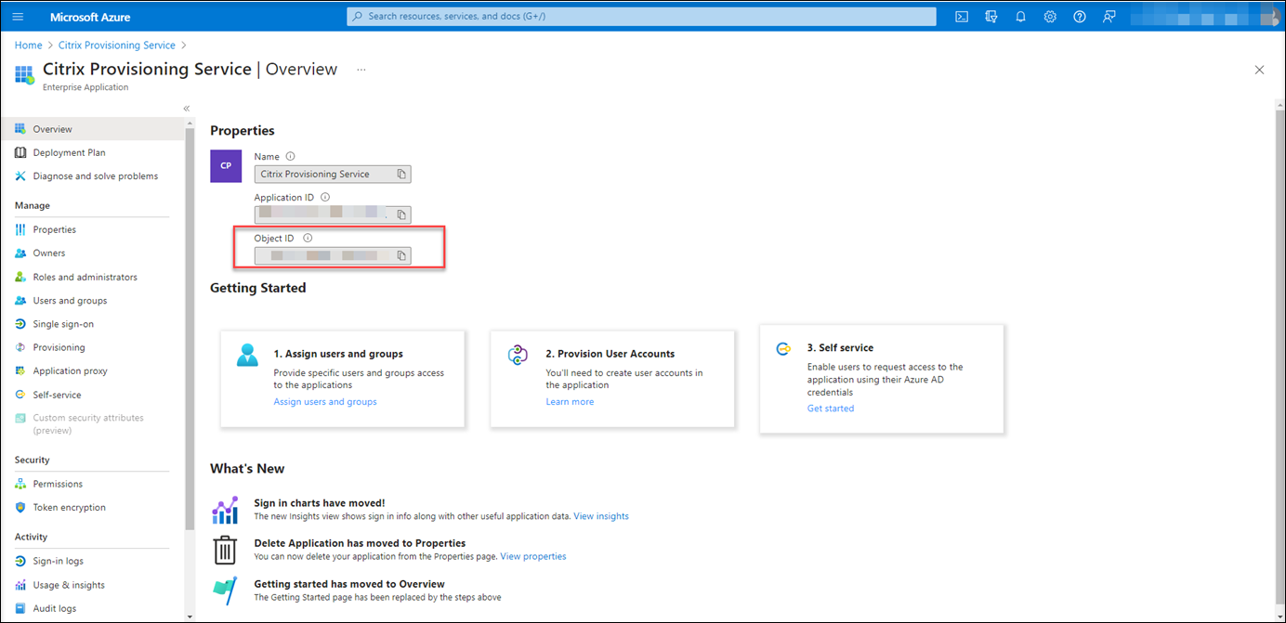Click the Enterprise Application icon beside the title
The image size is (1286, 623).
point(24,75)
